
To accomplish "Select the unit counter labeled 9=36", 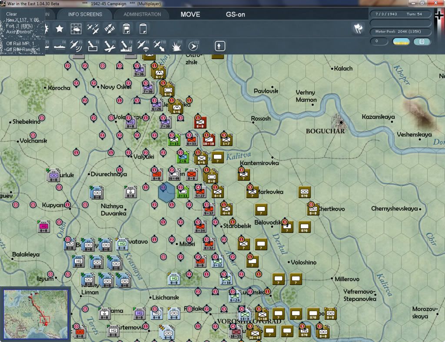I will tap(139, 70).
